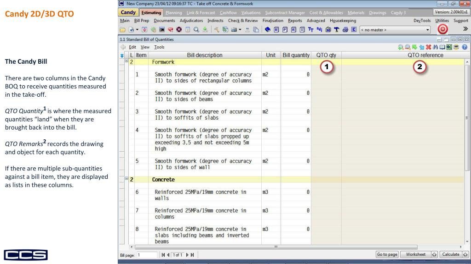Open the Adjudicators menu
The image size is (471, 264).
[191, 20]
